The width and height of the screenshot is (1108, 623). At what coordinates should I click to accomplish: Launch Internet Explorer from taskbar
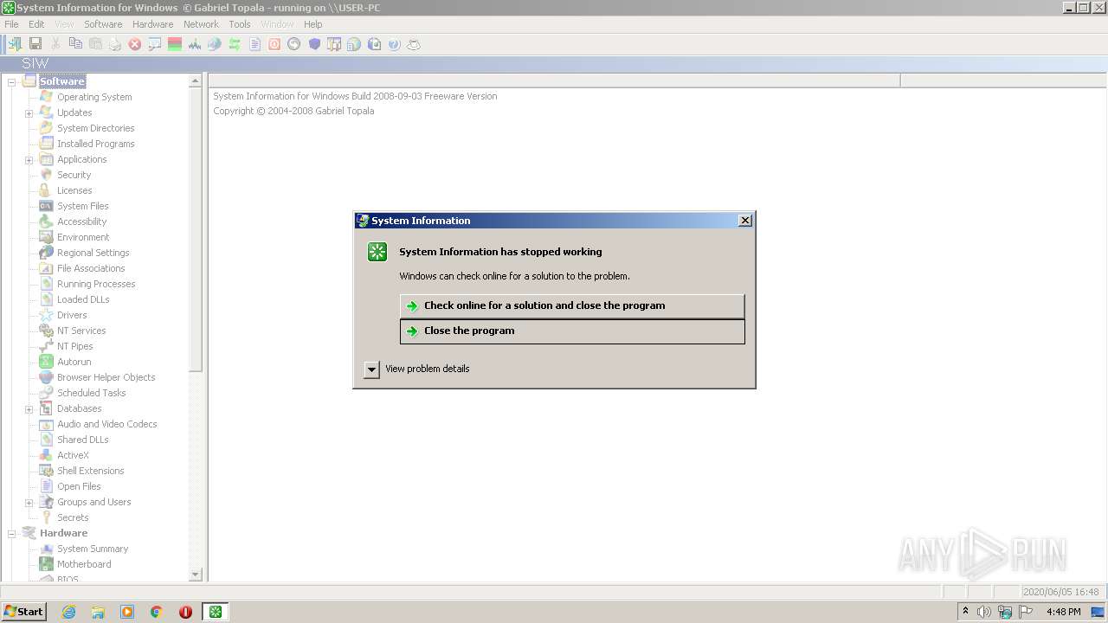68,612
